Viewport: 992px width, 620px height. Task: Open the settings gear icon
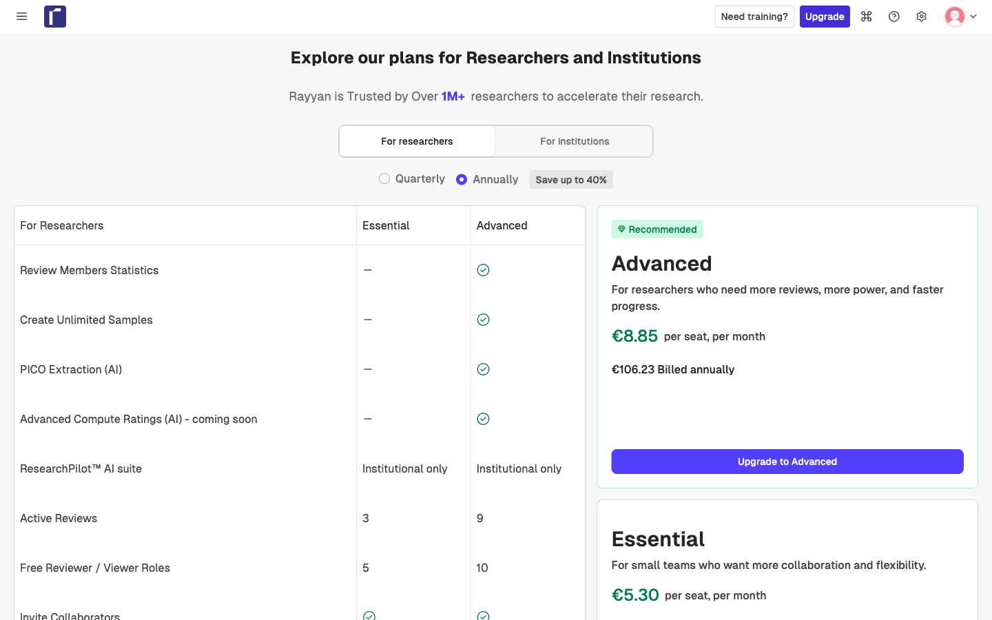pyautogui.click(x=922, y=17)
